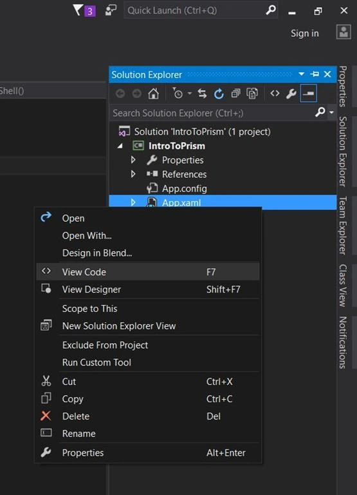This screenshot has width=357, height=495.
Task: Click the Home icon in Solution Explorer
Action: [154, 93]
